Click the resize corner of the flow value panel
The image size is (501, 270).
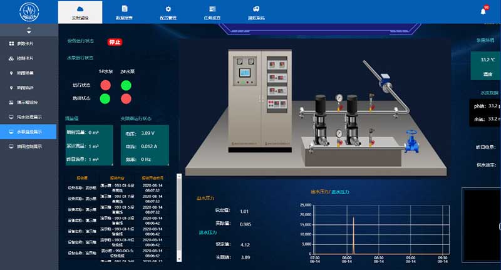(x=111, y=166)
